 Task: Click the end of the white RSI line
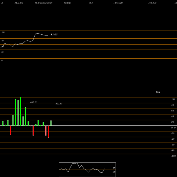[x=48, y=35]
